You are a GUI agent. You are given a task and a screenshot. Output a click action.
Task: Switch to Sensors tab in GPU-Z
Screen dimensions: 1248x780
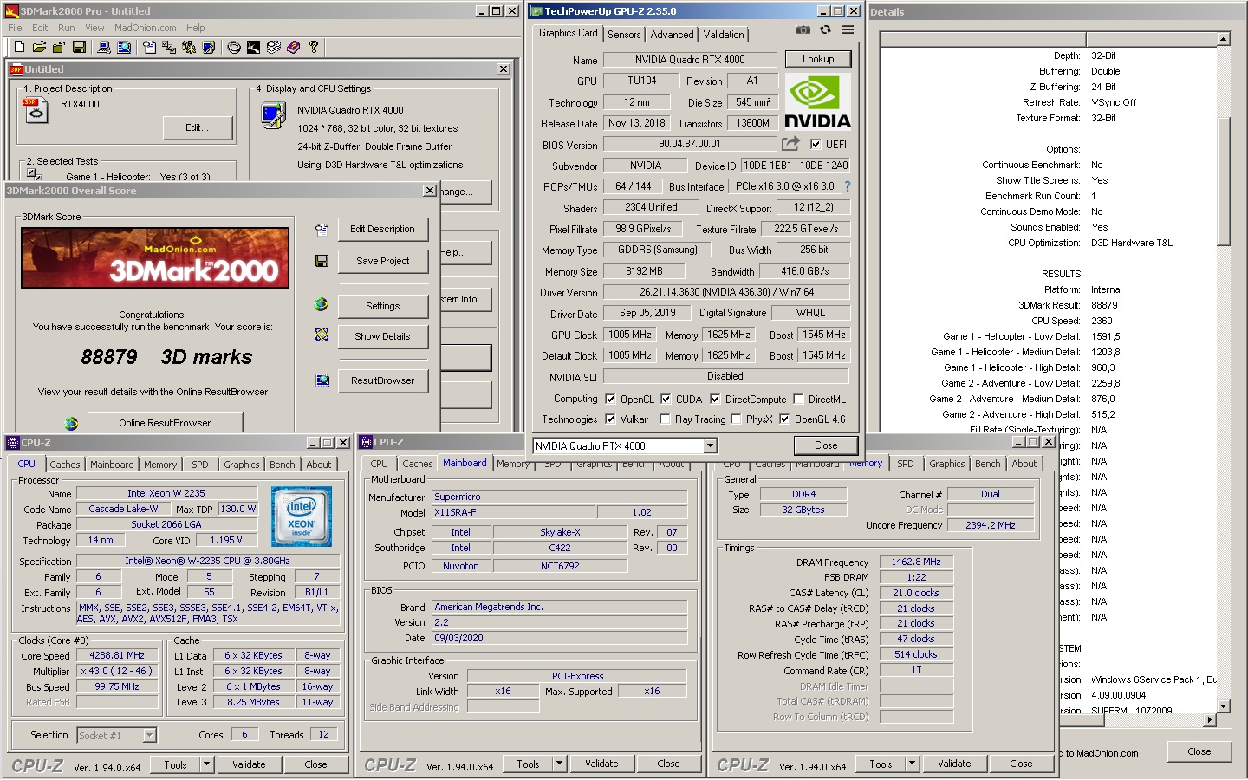(624, 35)
